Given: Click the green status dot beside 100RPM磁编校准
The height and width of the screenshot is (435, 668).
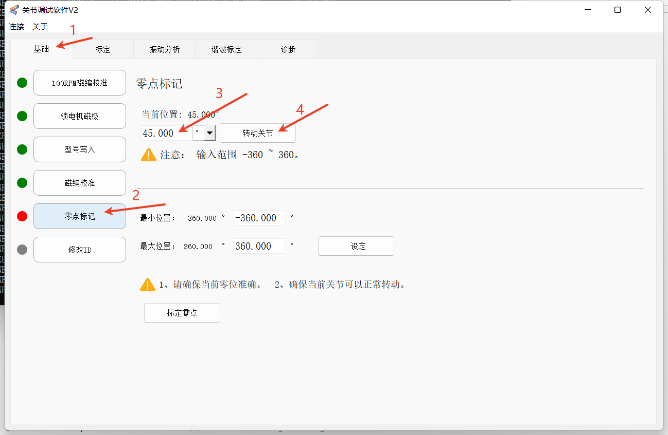Looking at the screenshot, I should [22, 83].
